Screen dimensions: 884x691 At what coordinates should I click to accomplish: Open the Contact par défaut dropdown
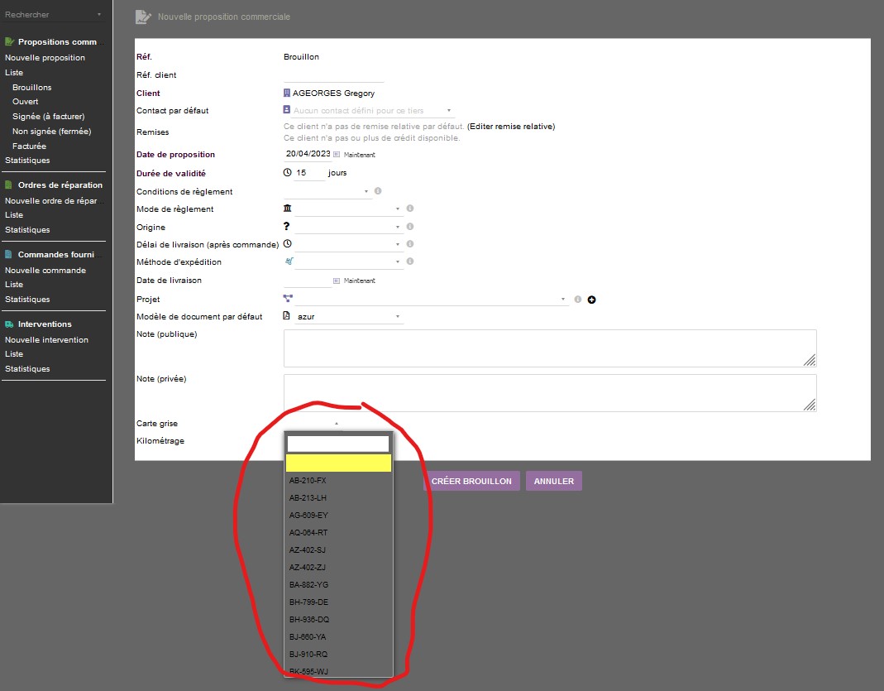click(x=449, y=110)
